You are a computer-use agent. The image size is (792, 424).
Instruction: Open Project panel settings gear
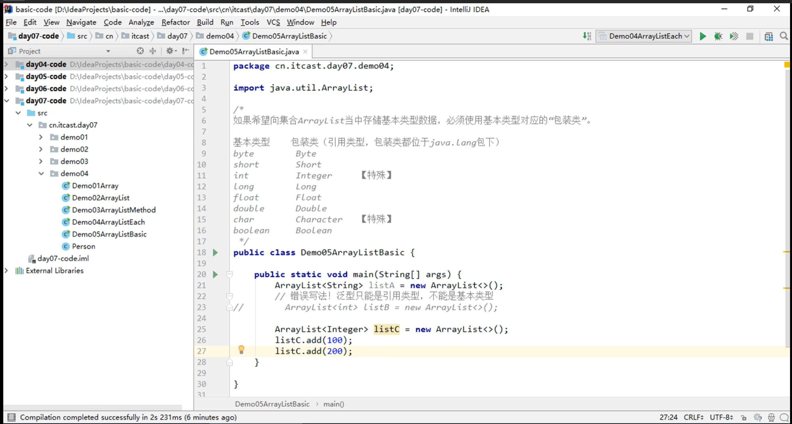click(x=170, y=51)
